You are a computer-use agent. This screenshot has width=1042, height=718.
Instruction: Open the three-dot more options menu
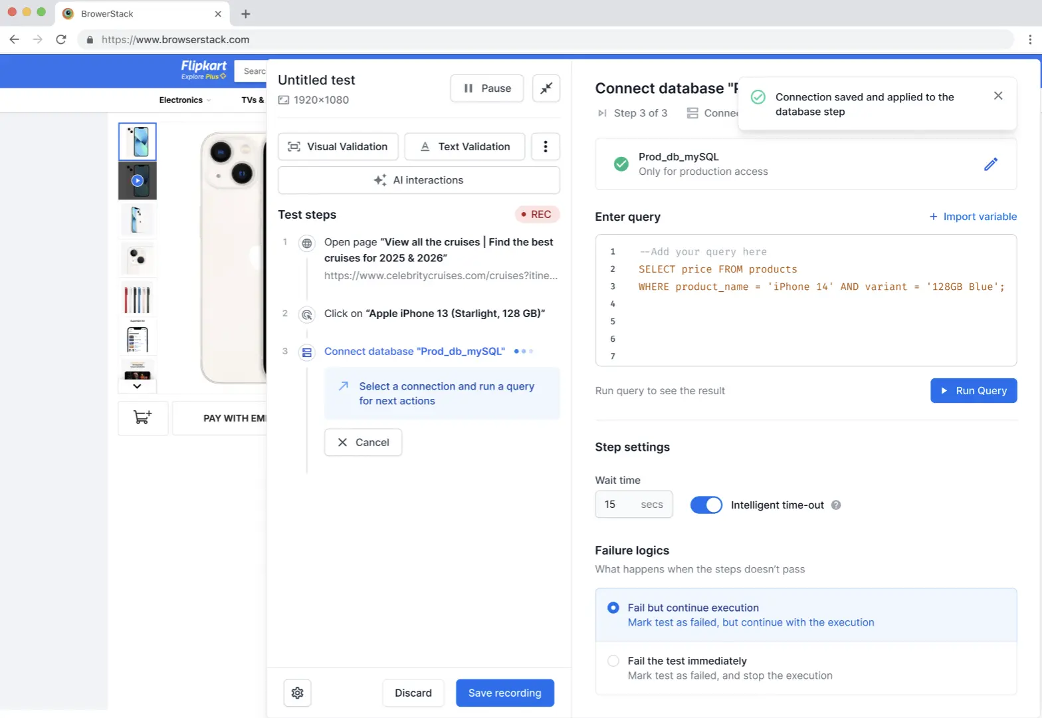(x=545, y=147)
